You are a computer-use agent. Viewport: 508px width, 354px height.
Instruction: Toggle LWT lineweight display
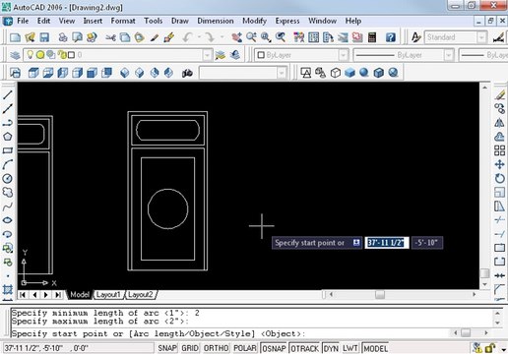pyautogui.click(x=350, y=348)
